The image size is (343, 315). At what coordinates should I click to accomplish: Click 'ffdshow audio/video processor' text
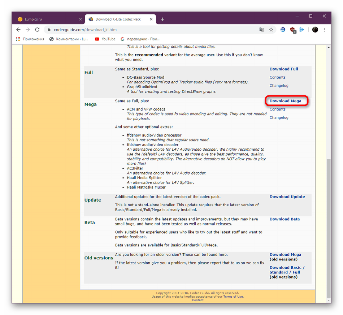tap(154, 135)
